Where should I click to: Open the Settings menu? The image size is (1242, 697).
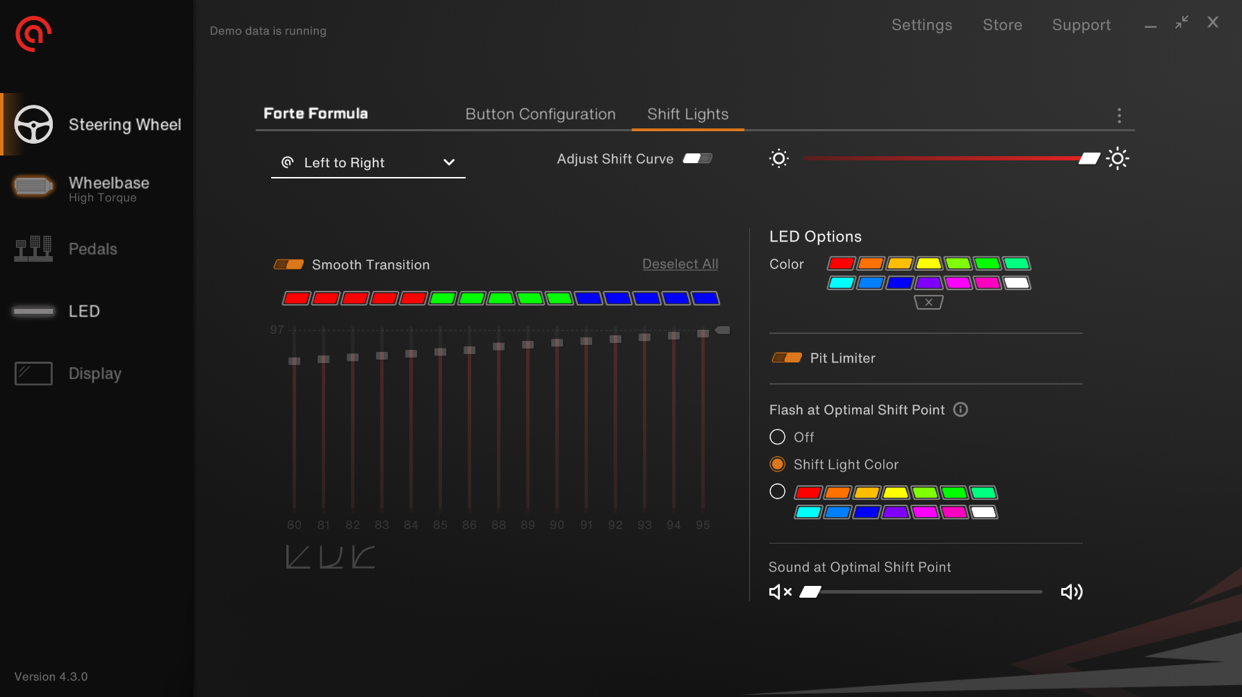922,25
